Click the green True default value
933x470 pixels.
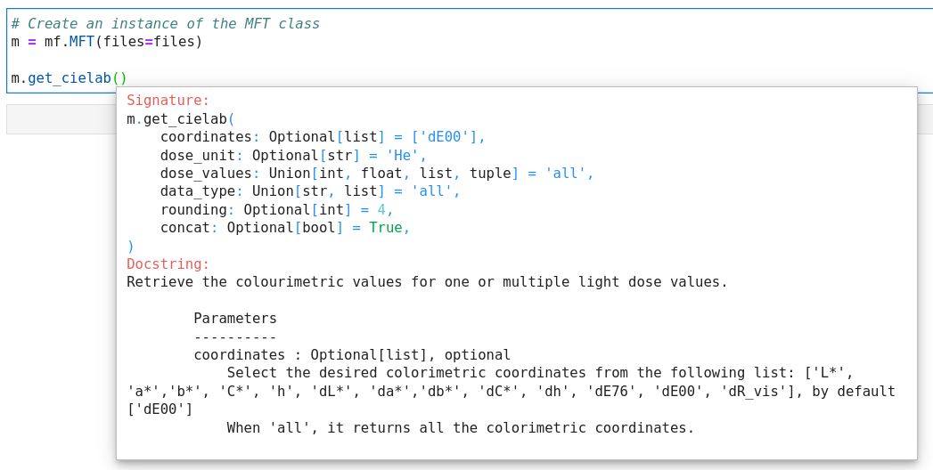point(385,228)
